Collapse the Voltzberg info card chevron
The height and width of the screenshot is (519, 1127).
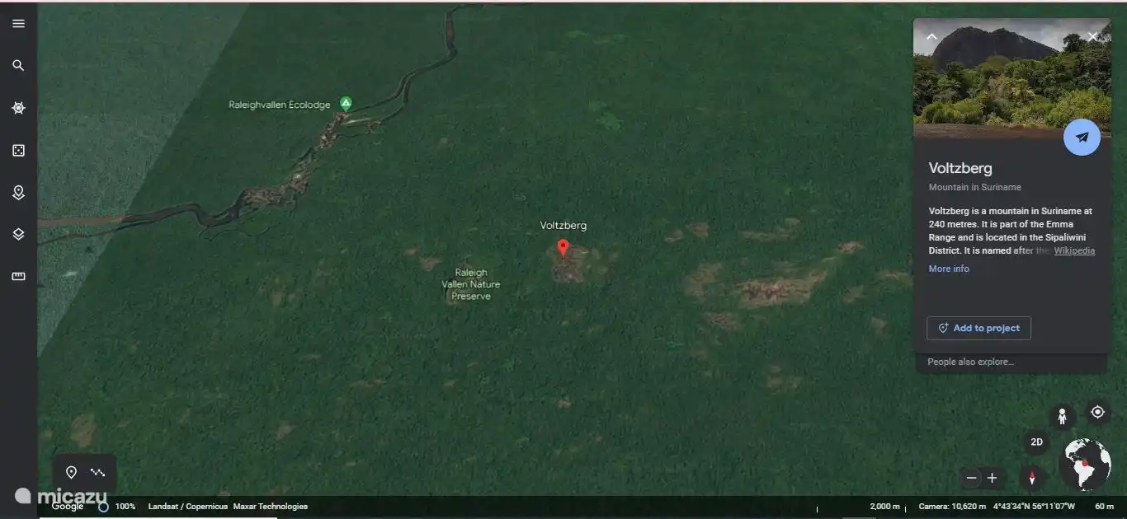[x=931, y=37]
